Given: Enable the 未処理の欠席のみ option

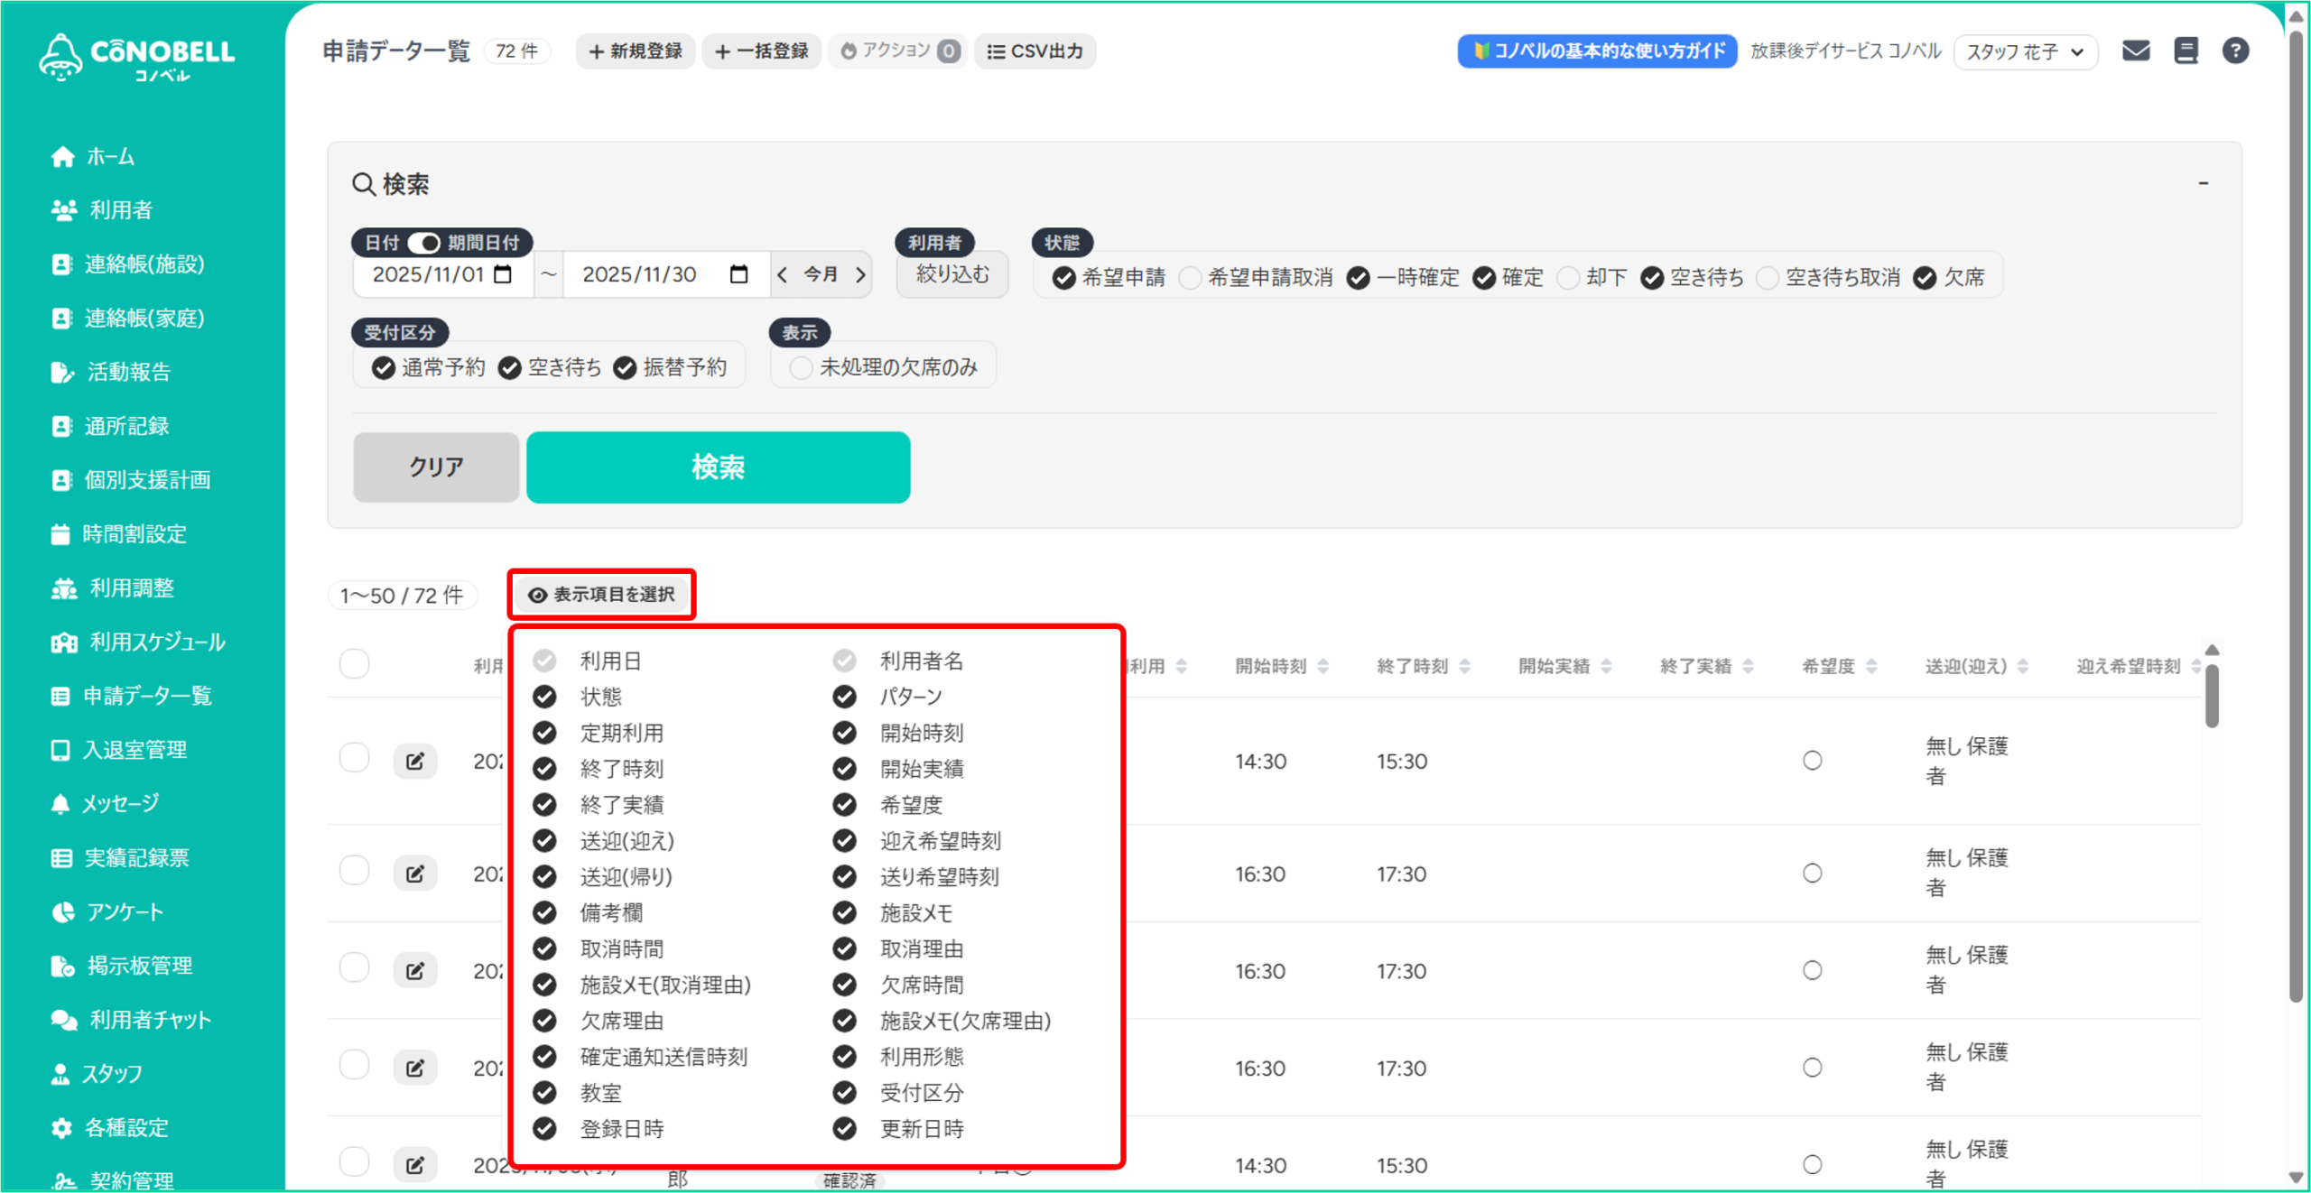Looking at the screenshot, I should click(801, 367).
